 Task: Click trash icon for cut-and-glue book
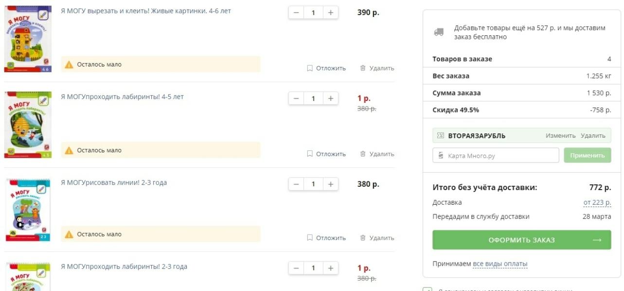click(363, 68)
